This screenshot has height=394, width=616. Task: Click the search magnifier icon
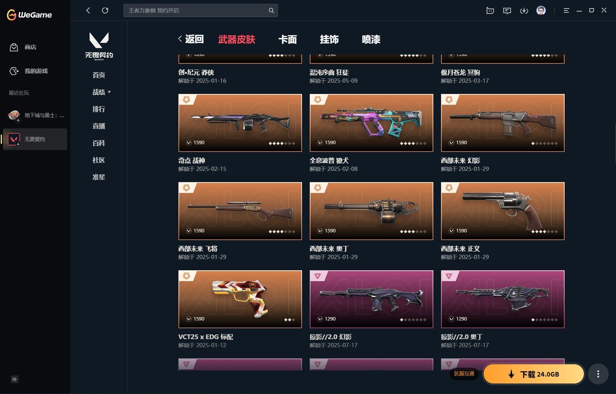pos(271,10)
